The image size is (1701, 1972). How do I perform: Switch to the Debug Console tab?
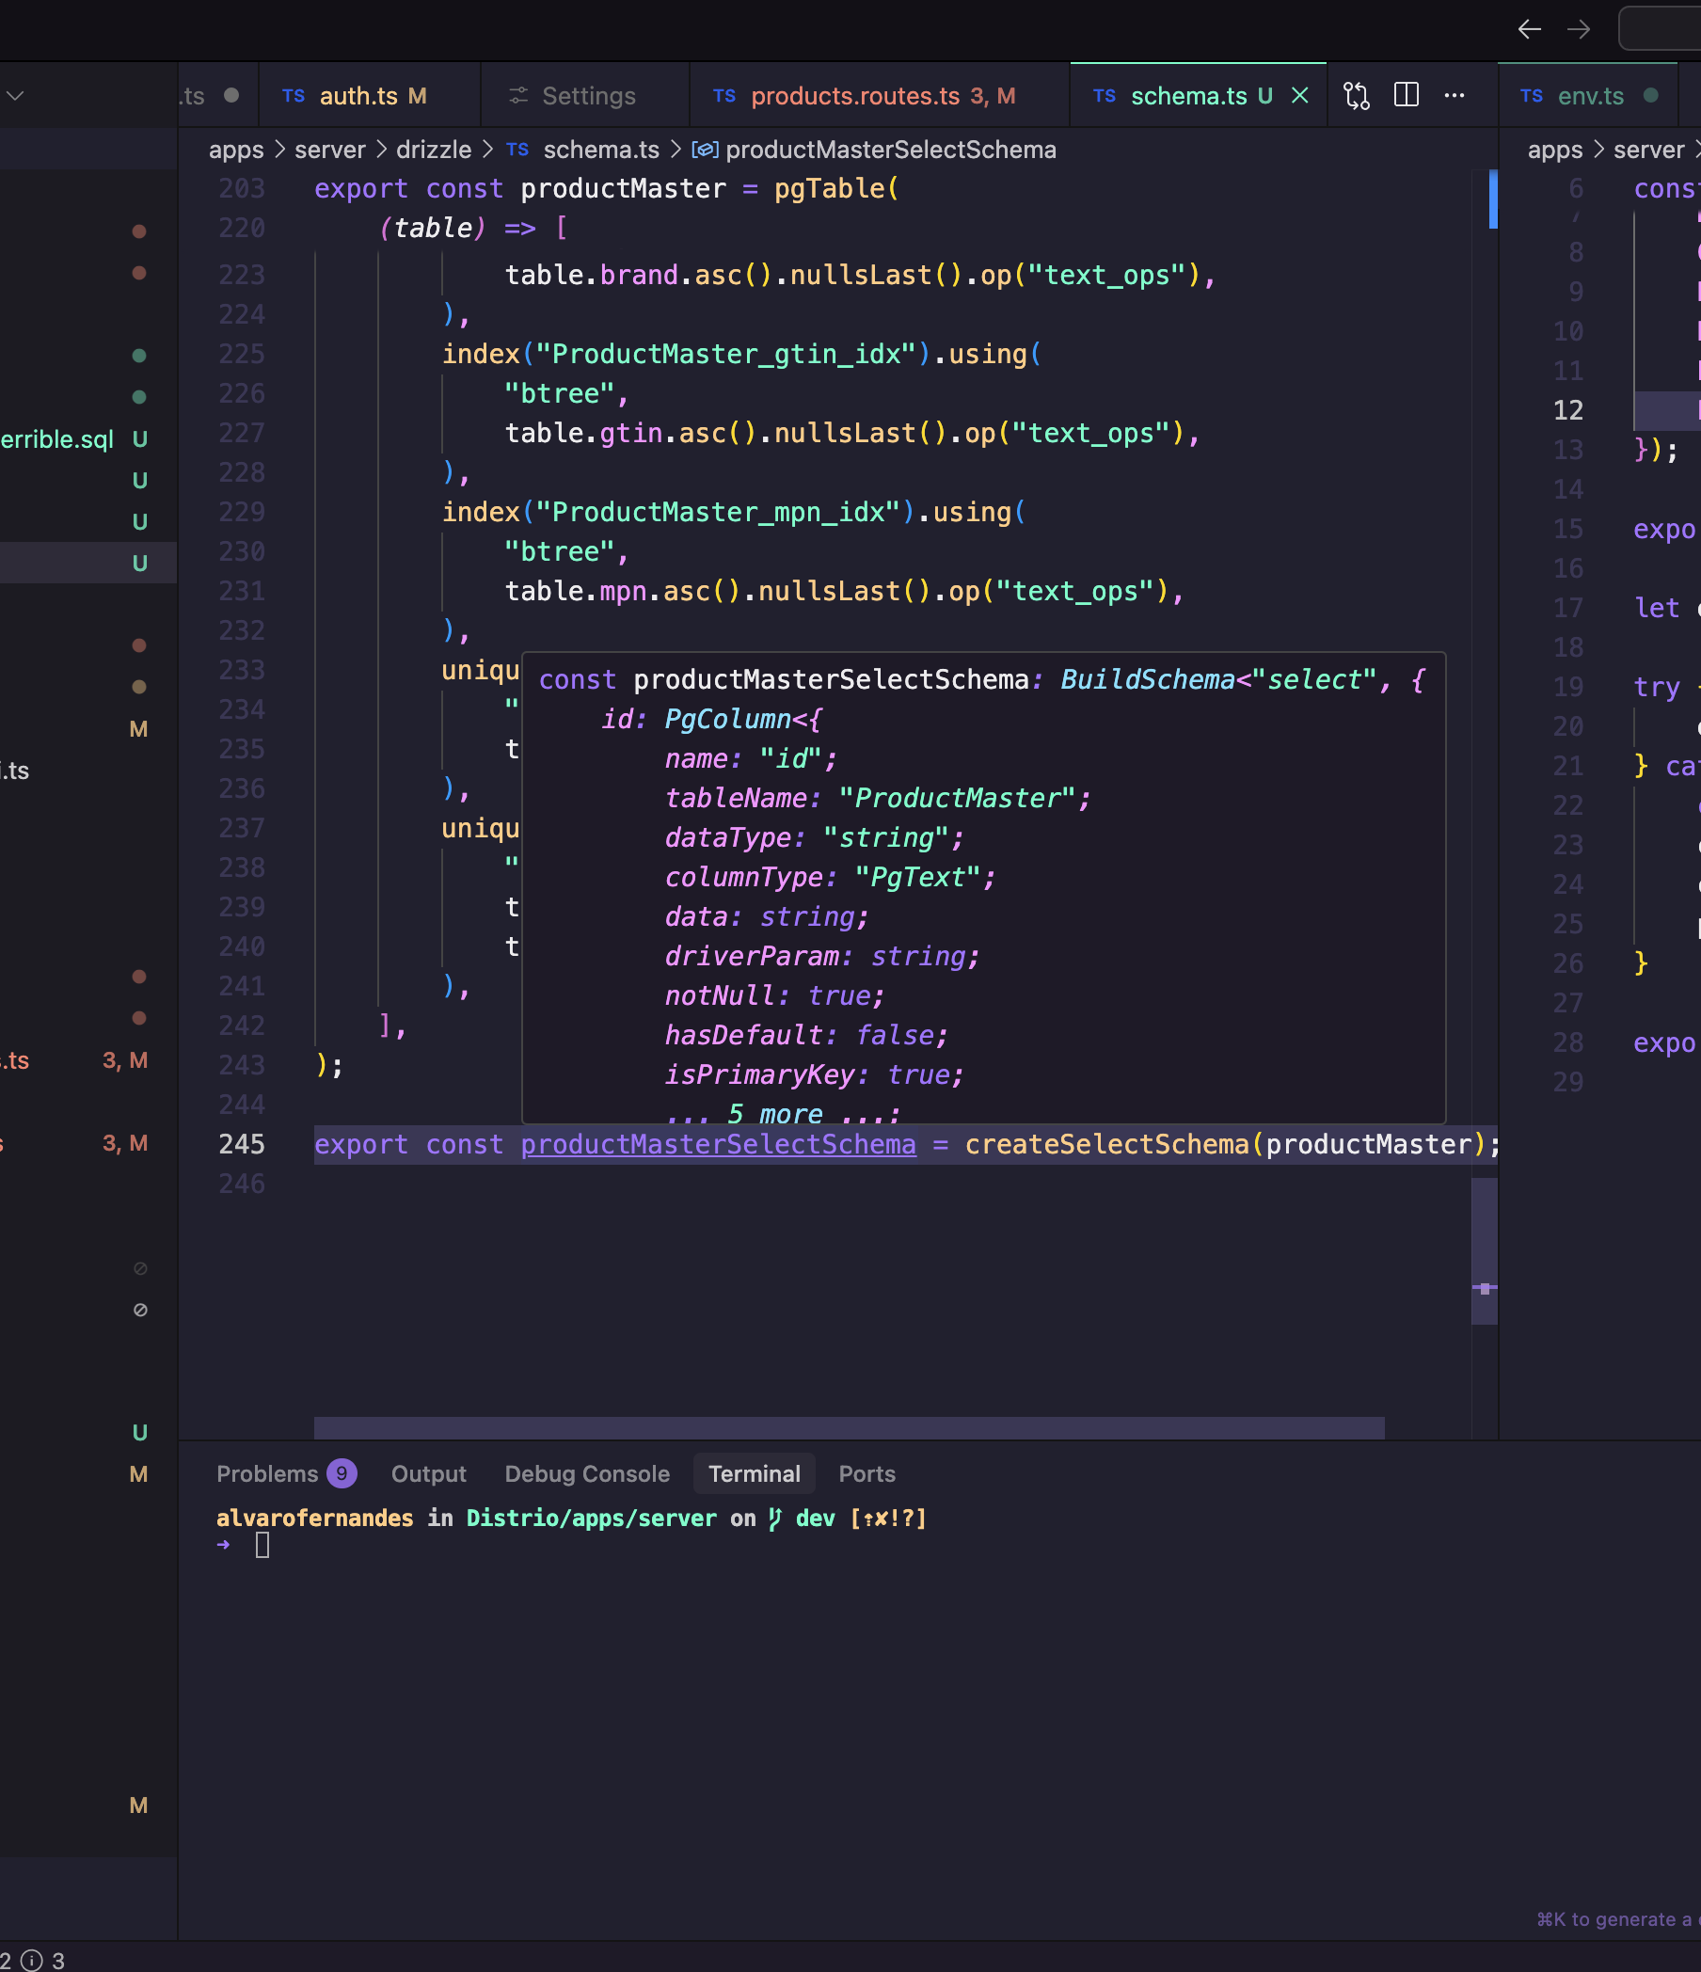coord(586,1473)
